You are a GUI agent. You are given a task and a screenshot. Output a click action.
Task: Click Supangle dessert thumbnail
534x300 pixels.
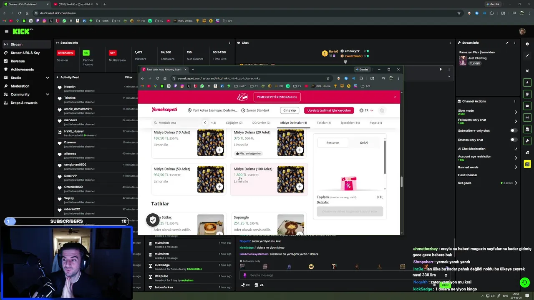290,224
